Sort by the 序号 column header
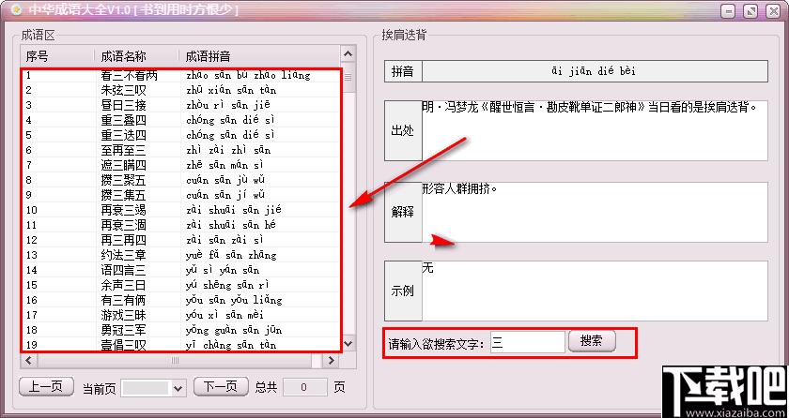 tap(57, 56)
